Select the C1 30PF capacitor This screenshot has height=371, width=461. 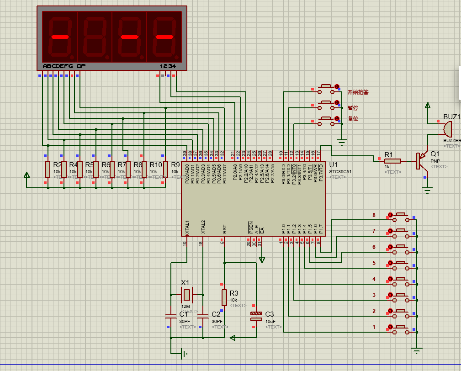tap(170, 315)
